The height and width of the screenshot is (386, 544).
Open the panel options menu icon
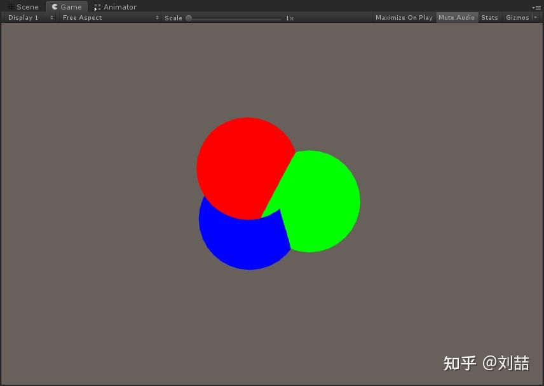[536, 8]
